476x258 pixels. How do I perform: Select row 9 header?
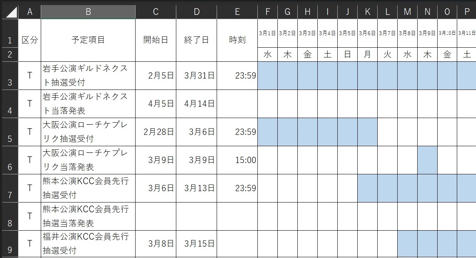[9, 244]
